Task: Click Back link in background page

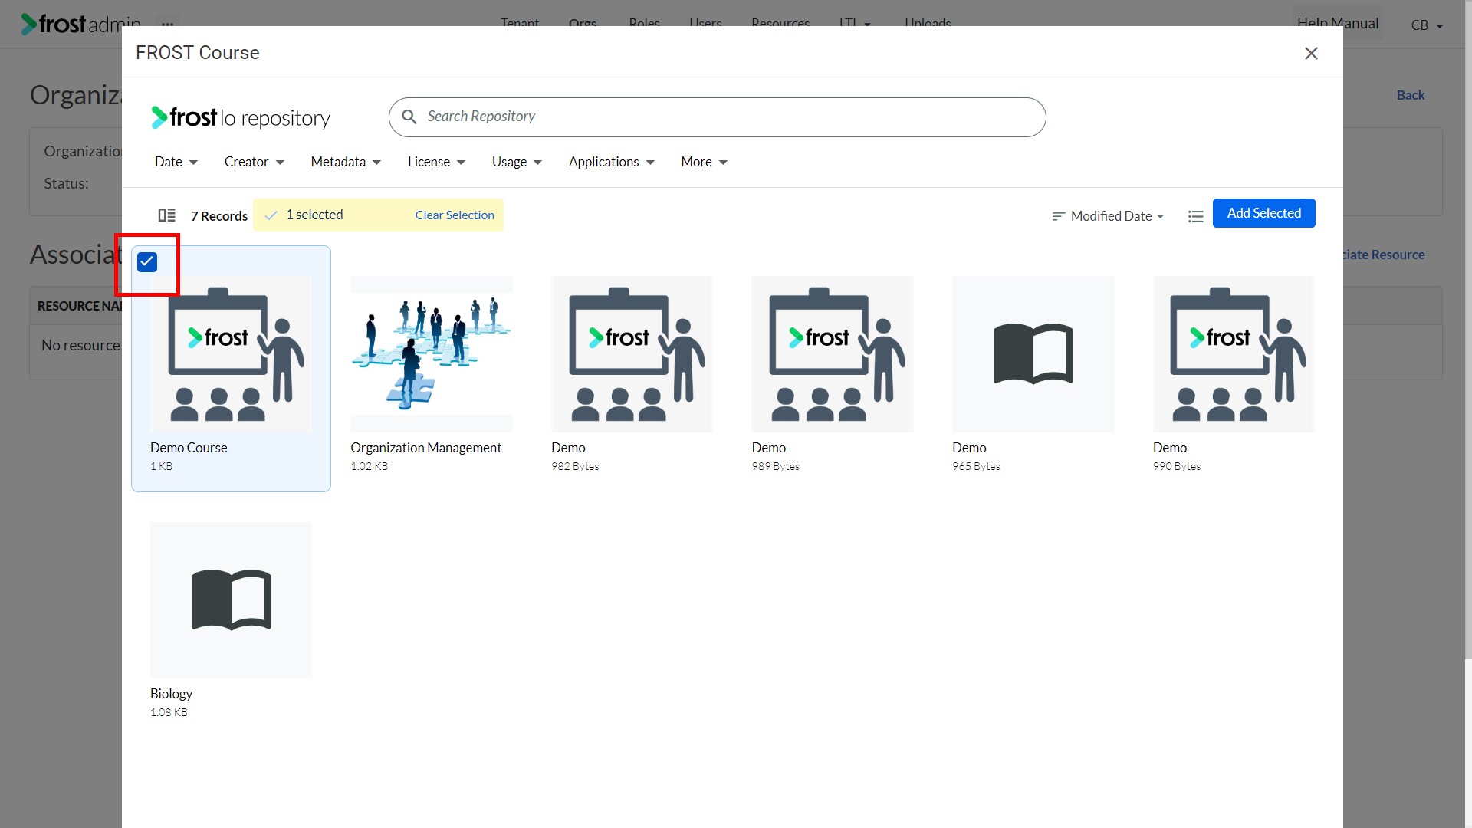Action: click(1410, 95)
